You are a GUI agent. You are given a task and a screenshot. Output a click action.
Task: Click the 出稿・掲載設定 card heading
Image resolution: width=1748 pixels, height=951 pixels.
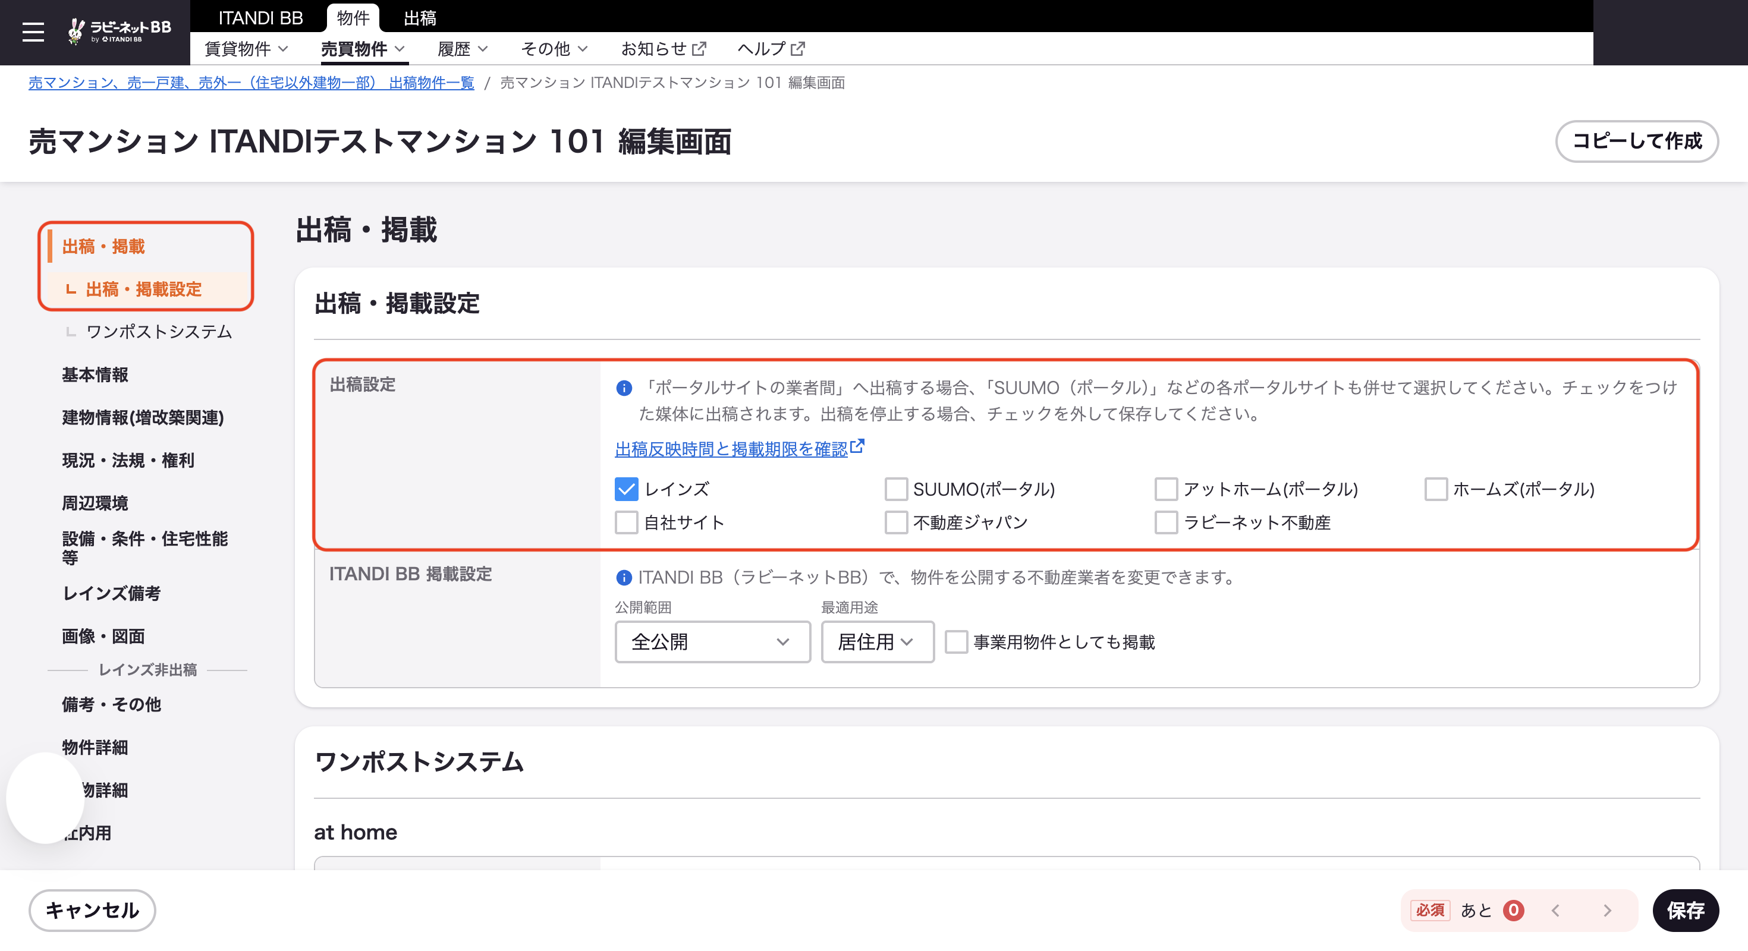pos(397,303)
